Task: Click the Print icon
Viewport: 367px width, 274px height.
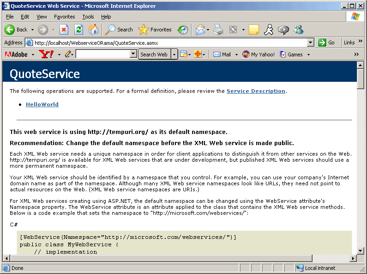Action: click(x=218, y=30)
